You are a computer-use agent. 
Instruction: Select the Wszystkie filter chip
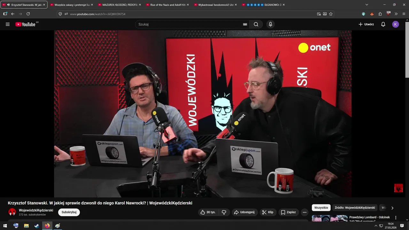(321, 208)
